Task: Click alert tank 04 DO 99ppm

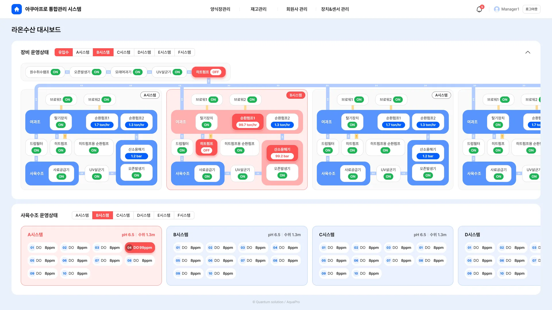Action: click(140, 248)
